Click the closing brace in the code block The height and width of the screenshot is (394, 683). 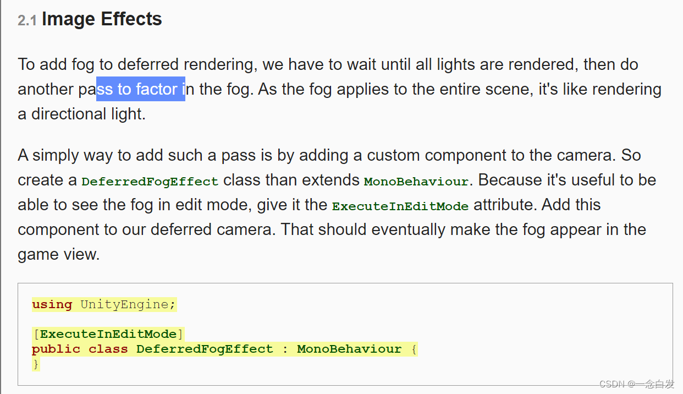click(36, 363)
